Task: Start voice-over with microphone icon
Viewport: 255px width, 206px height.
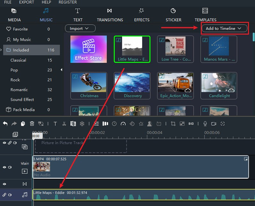Action: coord(205,124)
